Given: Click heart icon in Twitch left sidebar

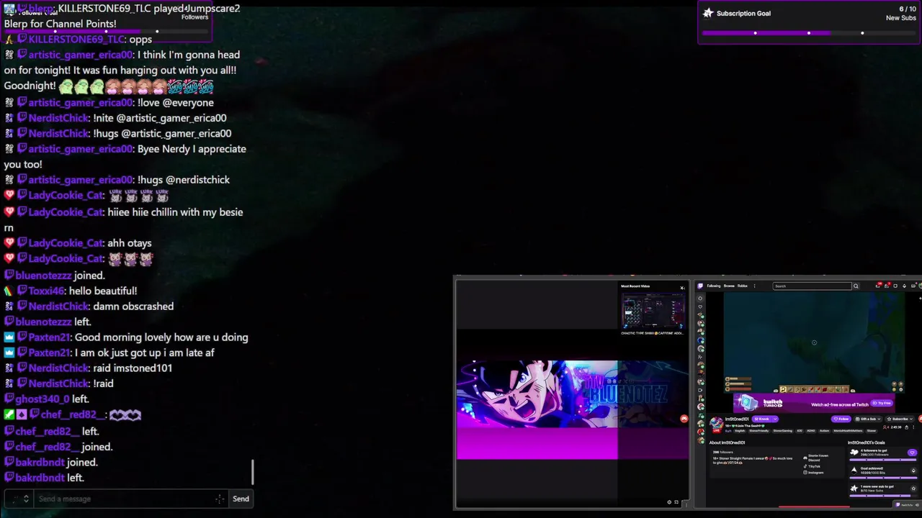Looking at the screenshot, I should pyautogui.click(x=700, y=306).
